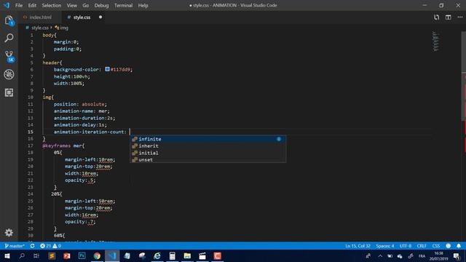The height and width of the screenshot is (262, 466).
Task: Click the color swatch next to #117dd9
Action: point(107,69)
